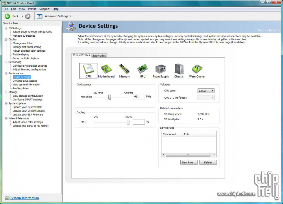Click the green Back arrow icon

click(8, 16)
